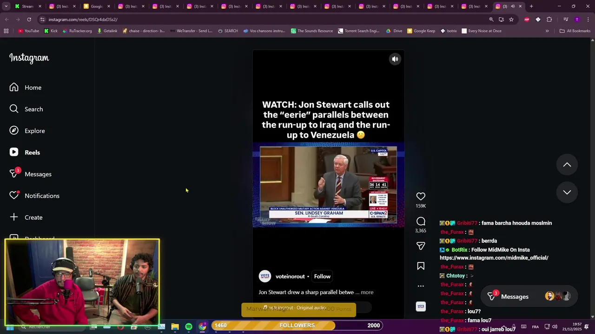Open Search in the Instagram sidebar
The image size is (595, 334).
coord(26,109)
